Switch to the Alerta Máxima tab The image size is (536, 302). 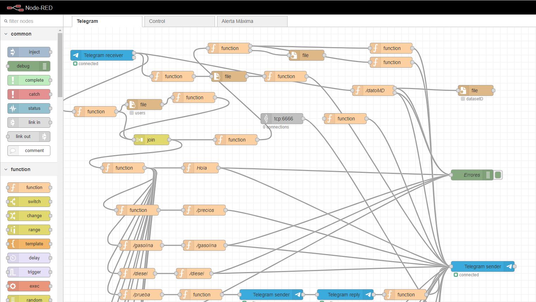(x=252, y=21)
